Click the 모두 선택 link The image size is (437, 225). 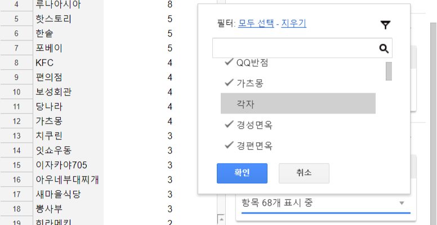(256, 24)
